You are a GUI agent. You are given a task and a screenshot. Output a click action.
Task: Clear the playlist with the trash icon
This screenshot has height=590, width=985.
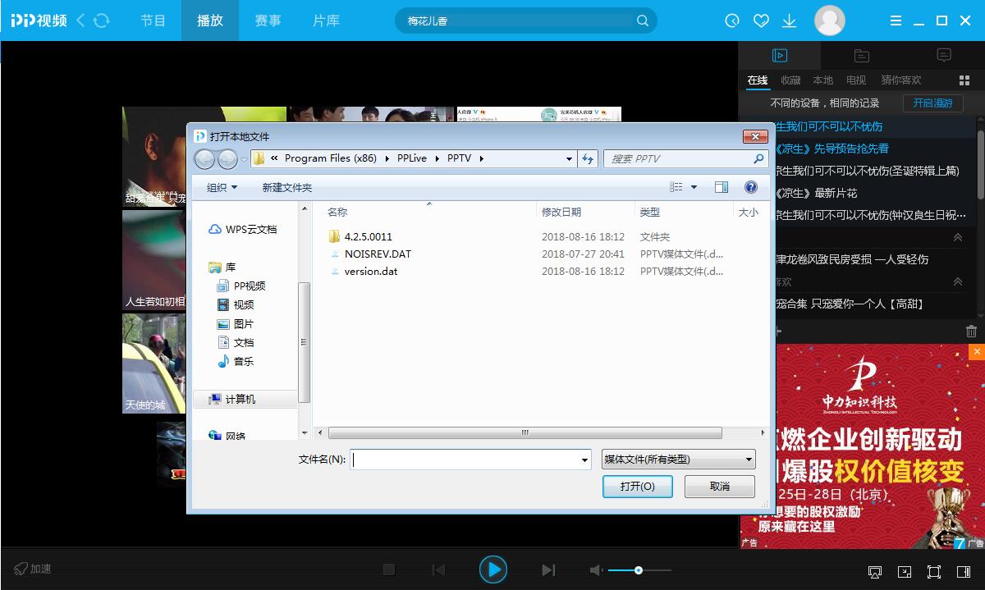pyautogui.click(x=972, y=331)
